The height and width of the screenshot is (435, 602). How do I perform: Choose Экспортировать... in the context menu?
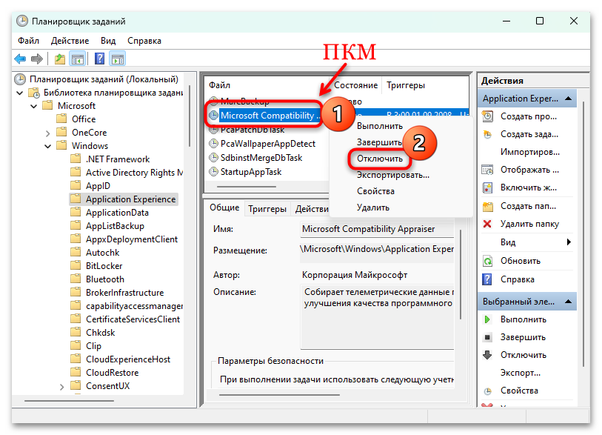393,175
